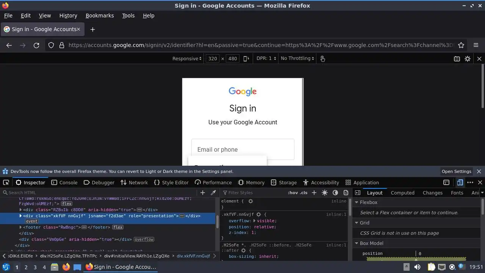The image size is (485, 273).
Task: Toggle the .cls classes panel
Action: coord(304,193)
